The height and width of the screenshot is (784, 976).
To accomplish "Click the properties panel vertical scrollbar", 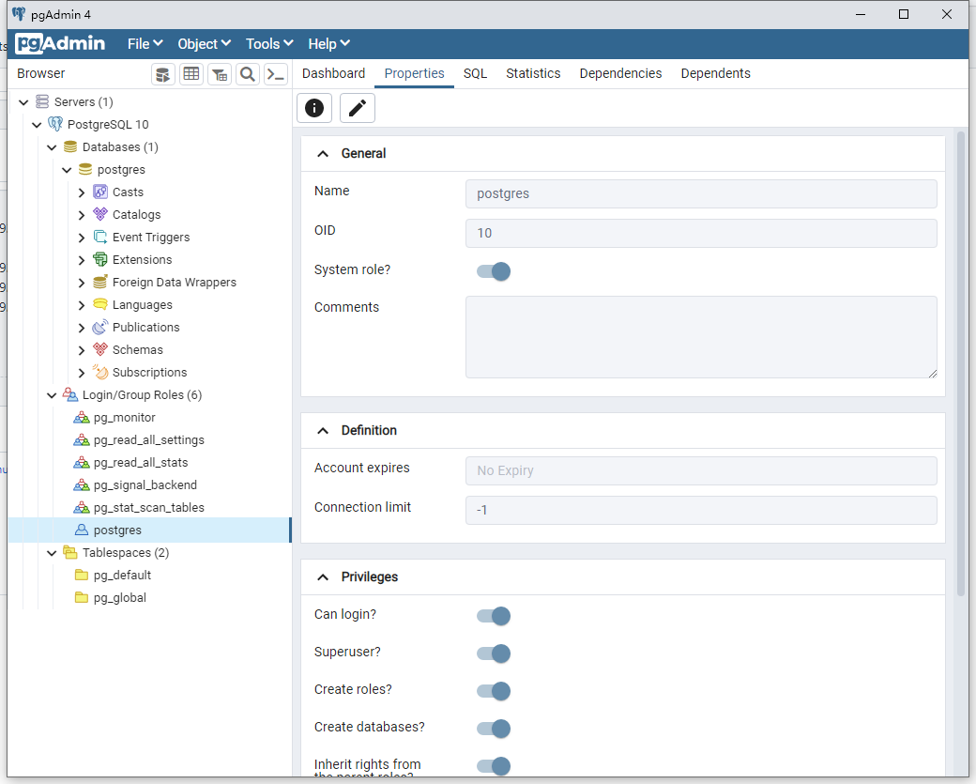I will pyautogui.click(x=961, y=364).
